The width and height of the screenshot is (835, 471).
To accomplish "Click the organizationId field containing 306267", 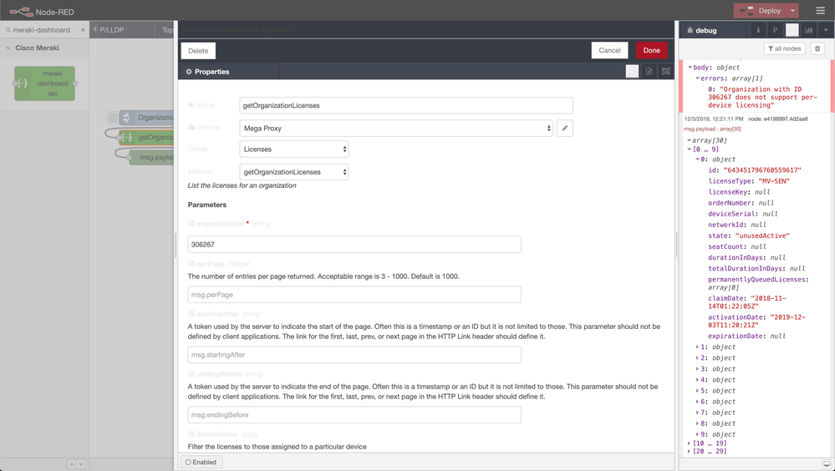I will (x=354, y=245).
